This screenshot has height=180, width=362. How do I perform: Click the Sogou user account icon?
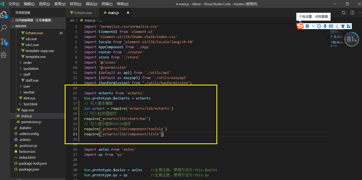337,26
